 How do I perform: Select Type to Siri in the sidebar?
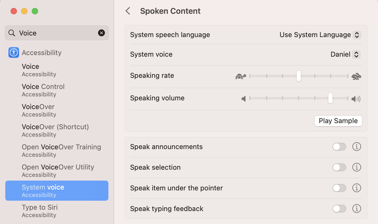click(40, 211)
